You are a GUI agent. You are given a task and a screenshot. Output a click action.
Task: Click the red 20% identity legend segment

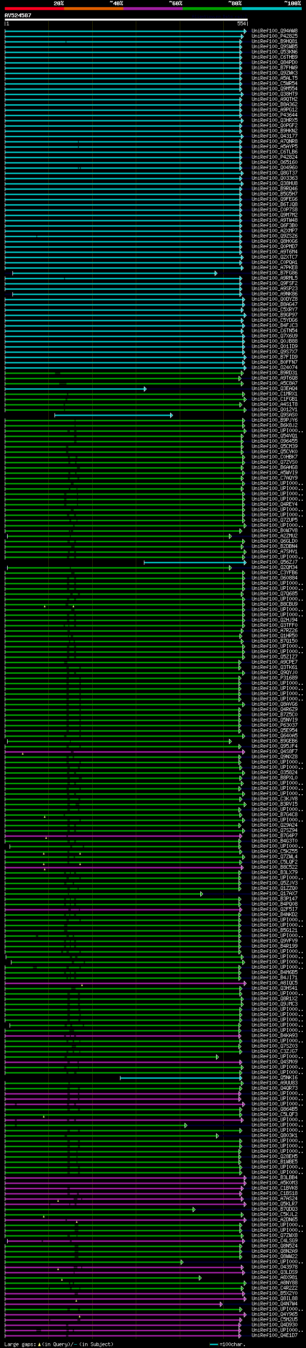pos(34,9)
